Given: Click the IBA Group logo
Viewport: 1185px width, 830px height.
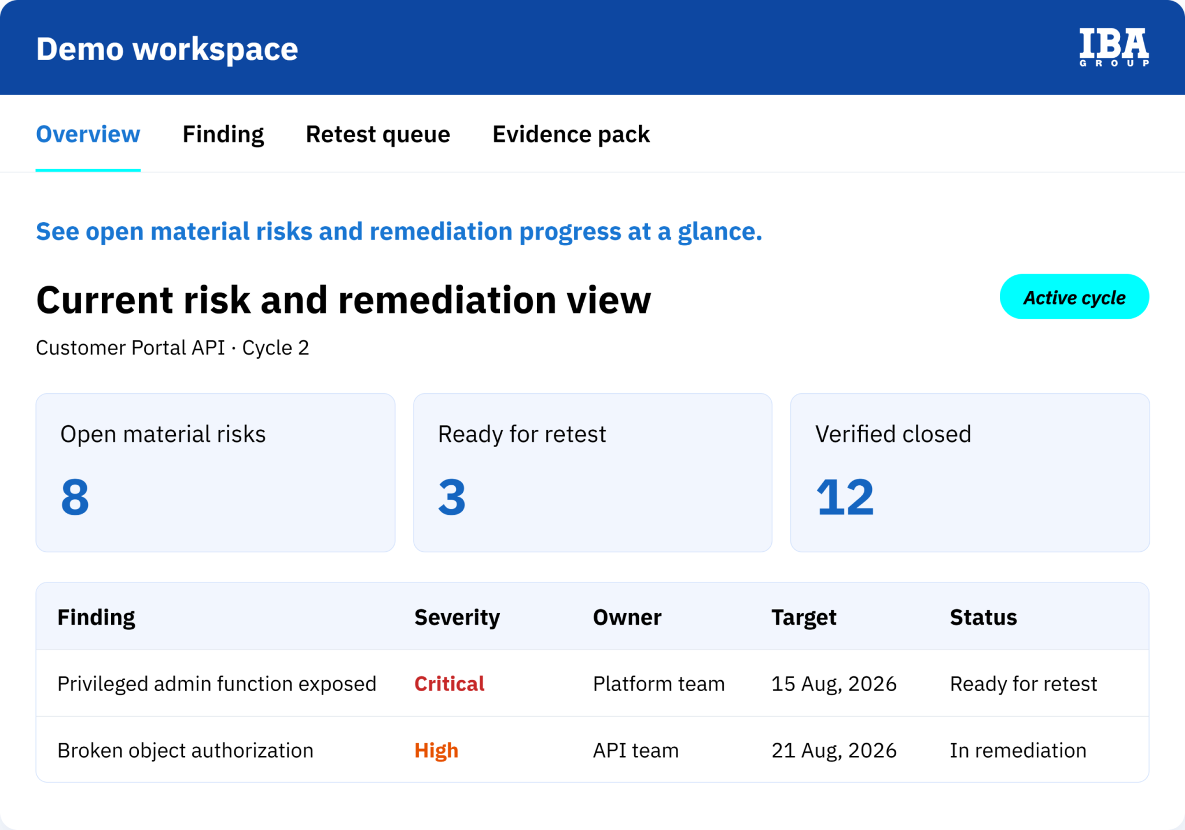Looking at the screenshot, I should [x=1114, y=47].
